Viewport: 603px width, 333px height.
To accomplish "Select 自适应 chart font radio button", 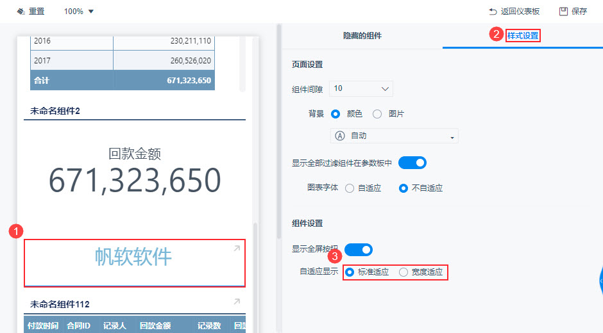I will 350,188.
